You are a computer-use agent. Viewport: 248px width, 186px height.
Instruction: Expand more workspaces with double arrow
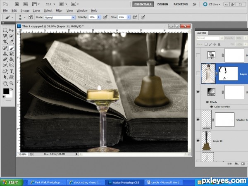[194, 5]
